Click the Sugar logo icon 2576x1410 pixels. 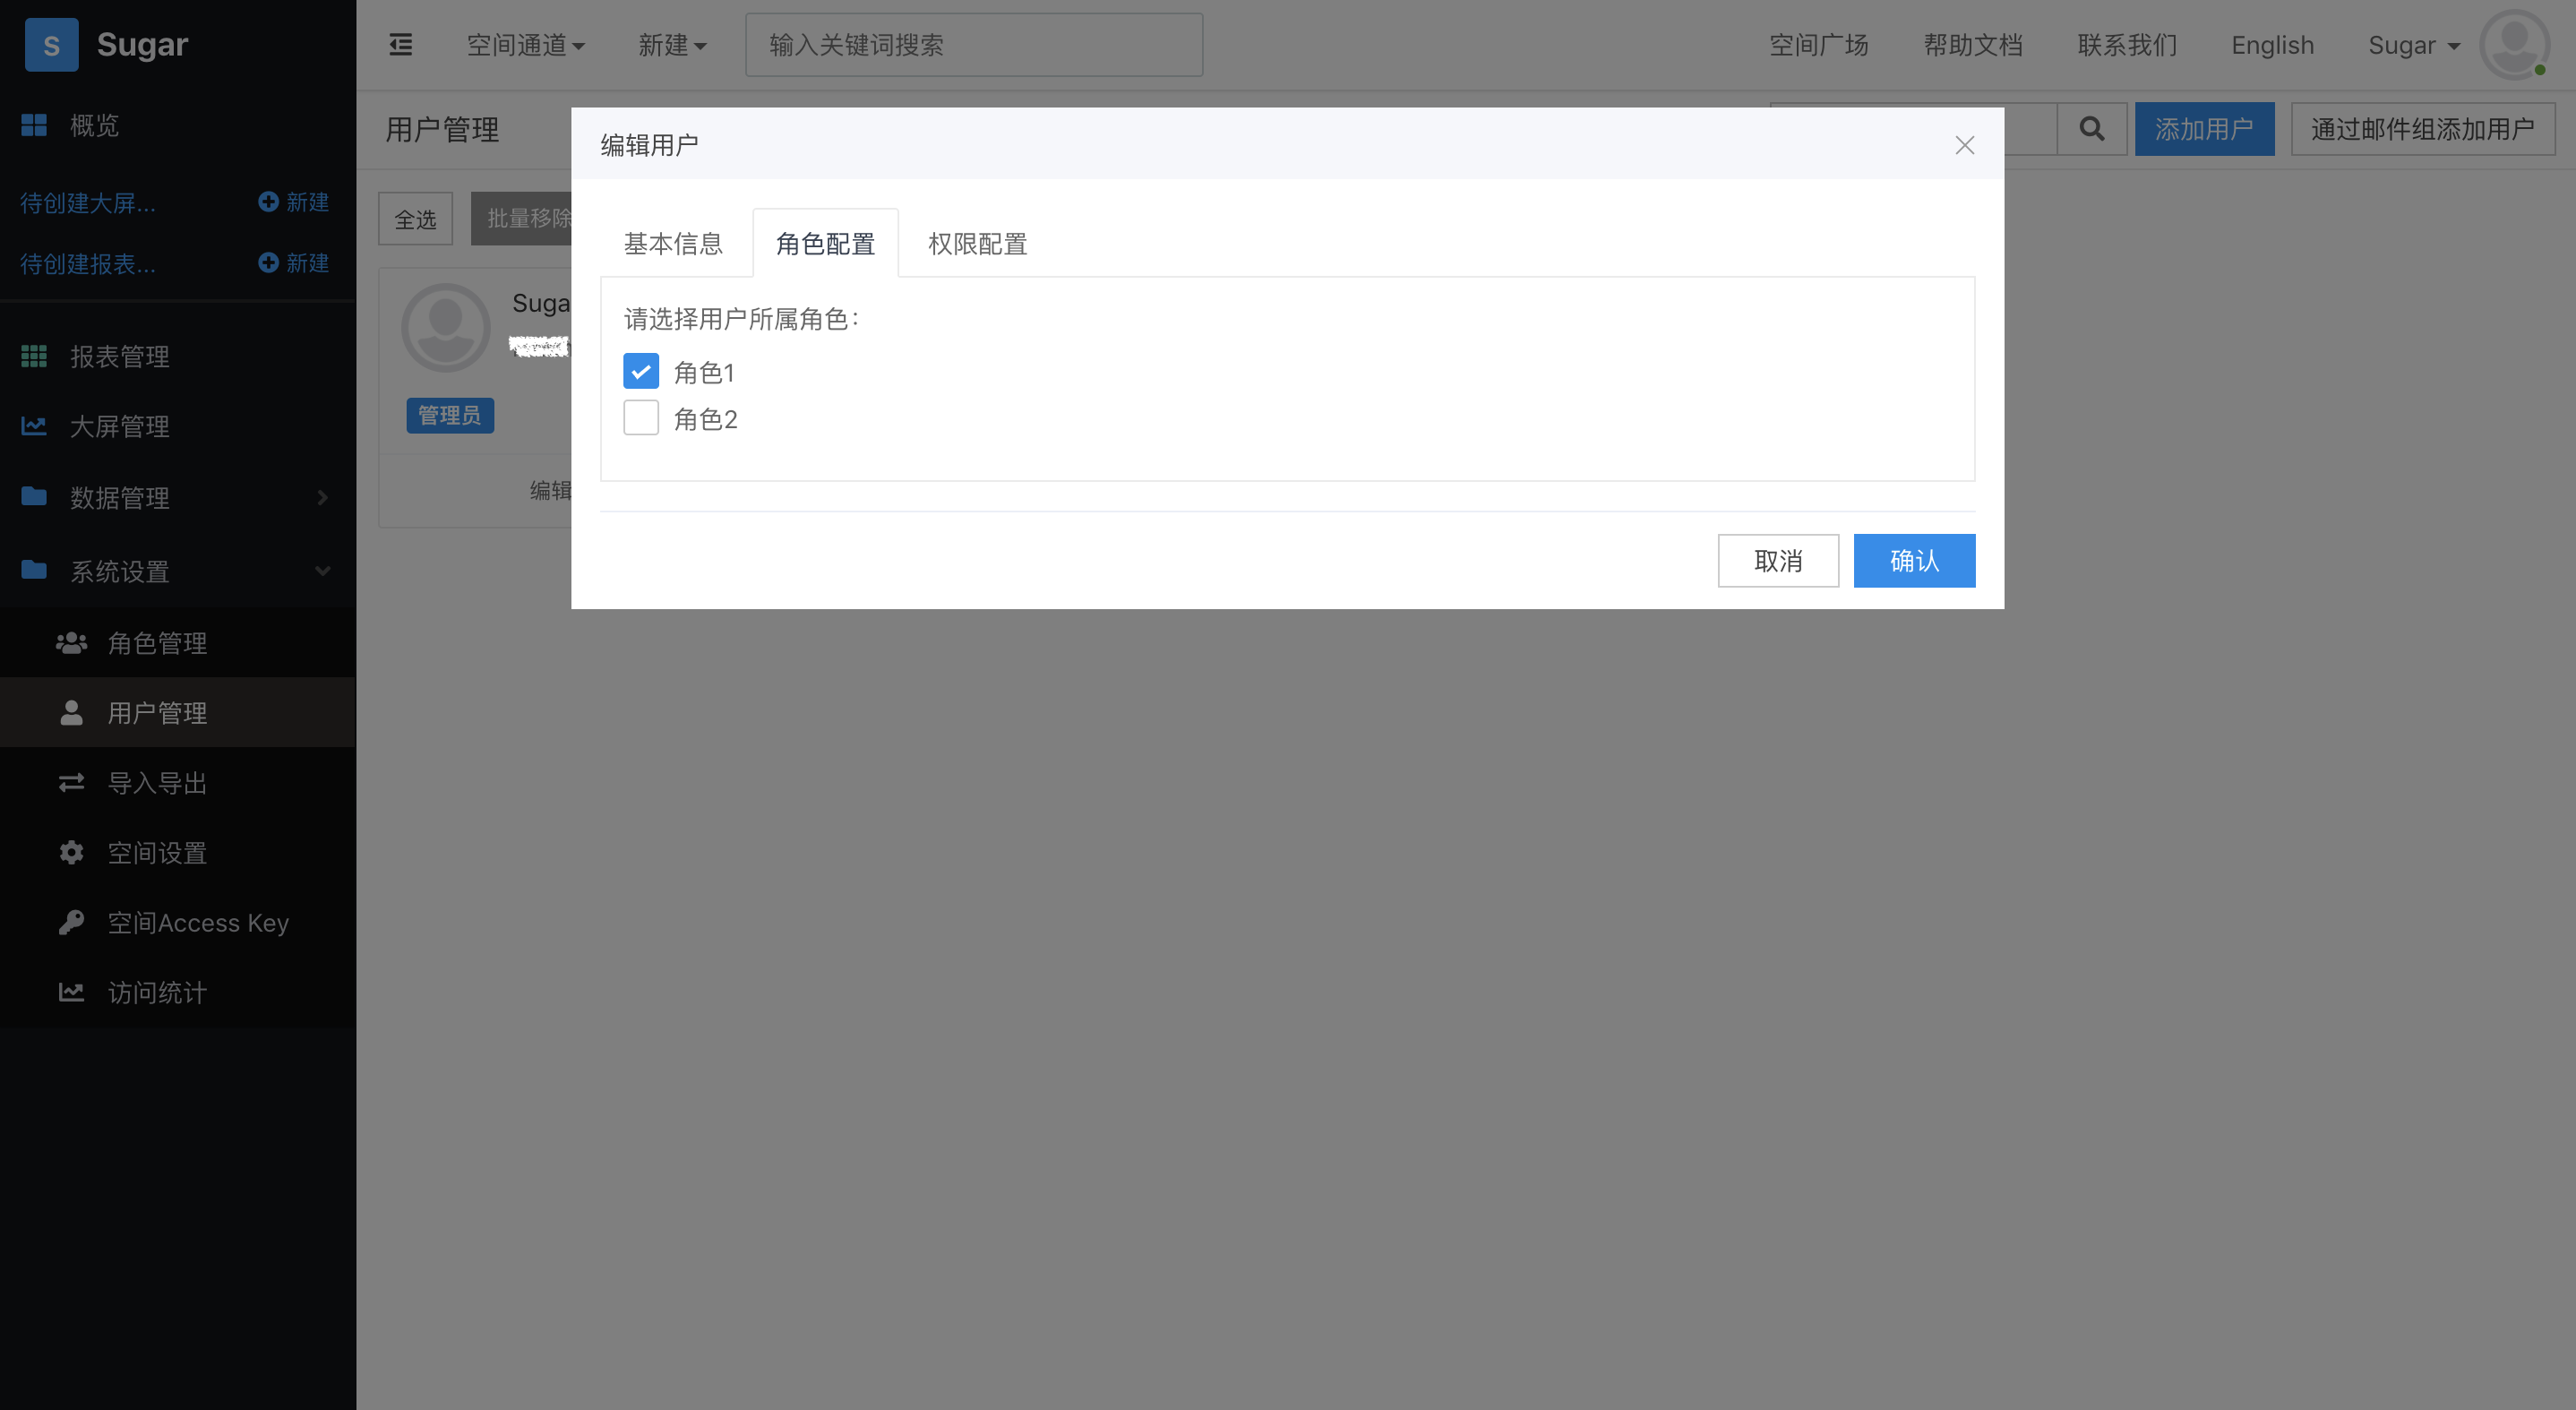(51, 45)
